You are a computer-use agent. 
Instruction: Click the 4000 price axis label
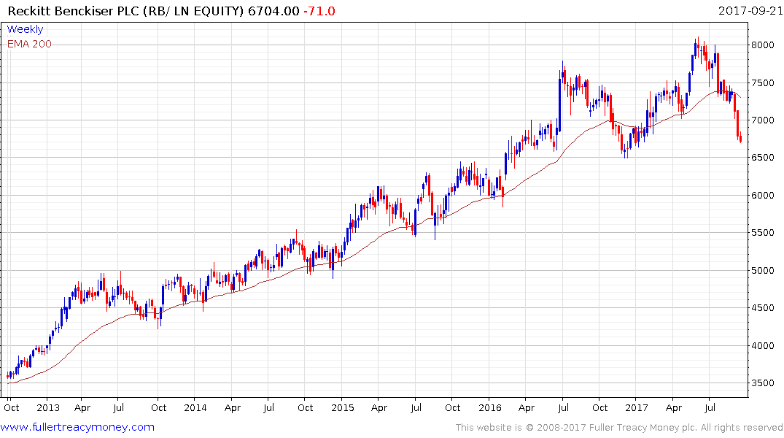(763, 345)
